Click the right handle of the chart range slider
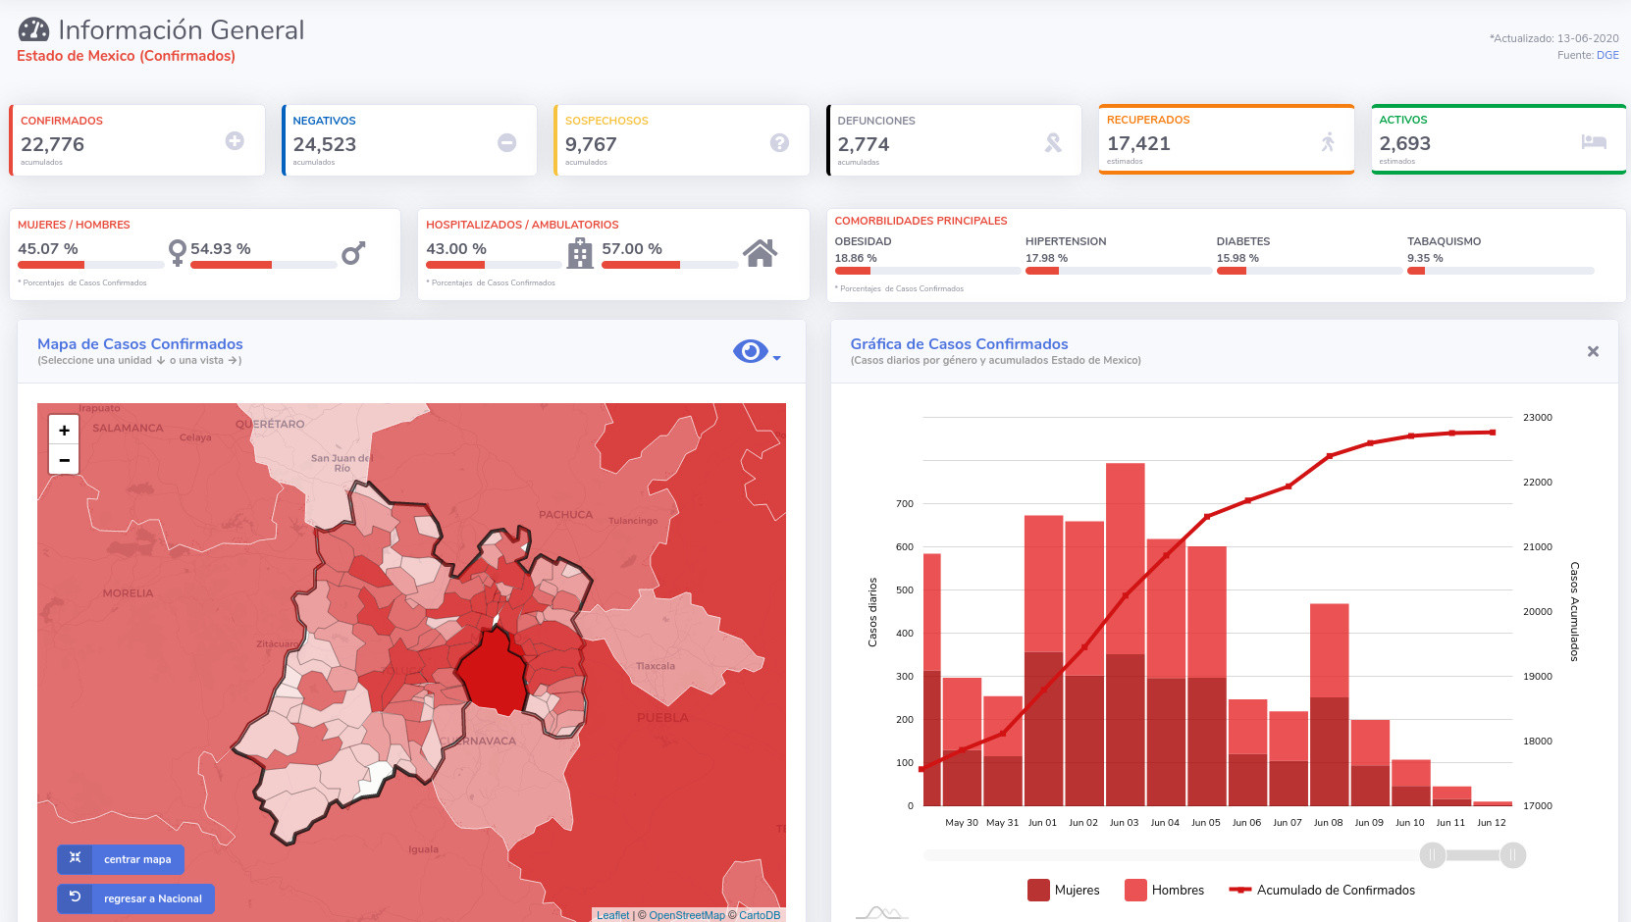The image size is (1631, 922). pyautogui.click(x=1513, y=855)
